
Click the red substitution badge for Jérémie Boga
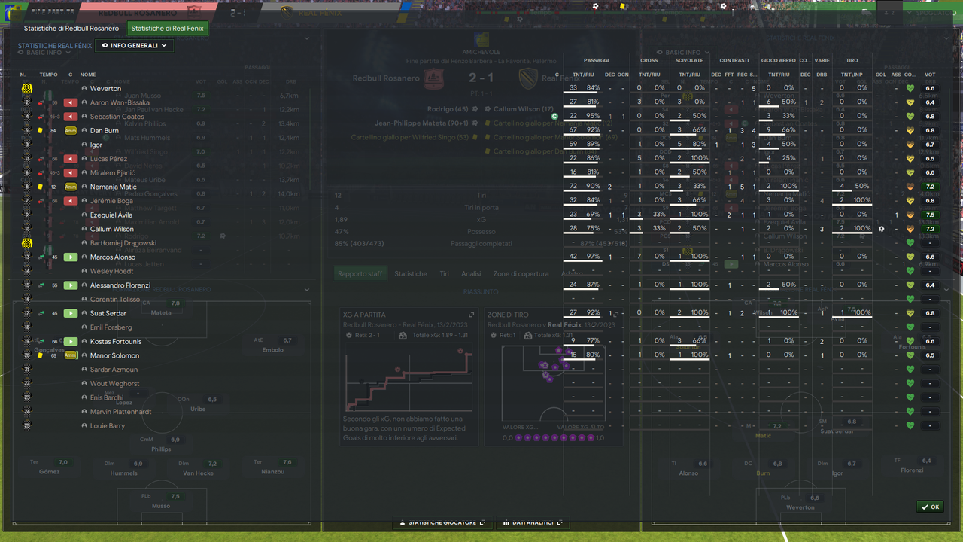(71, 201)
